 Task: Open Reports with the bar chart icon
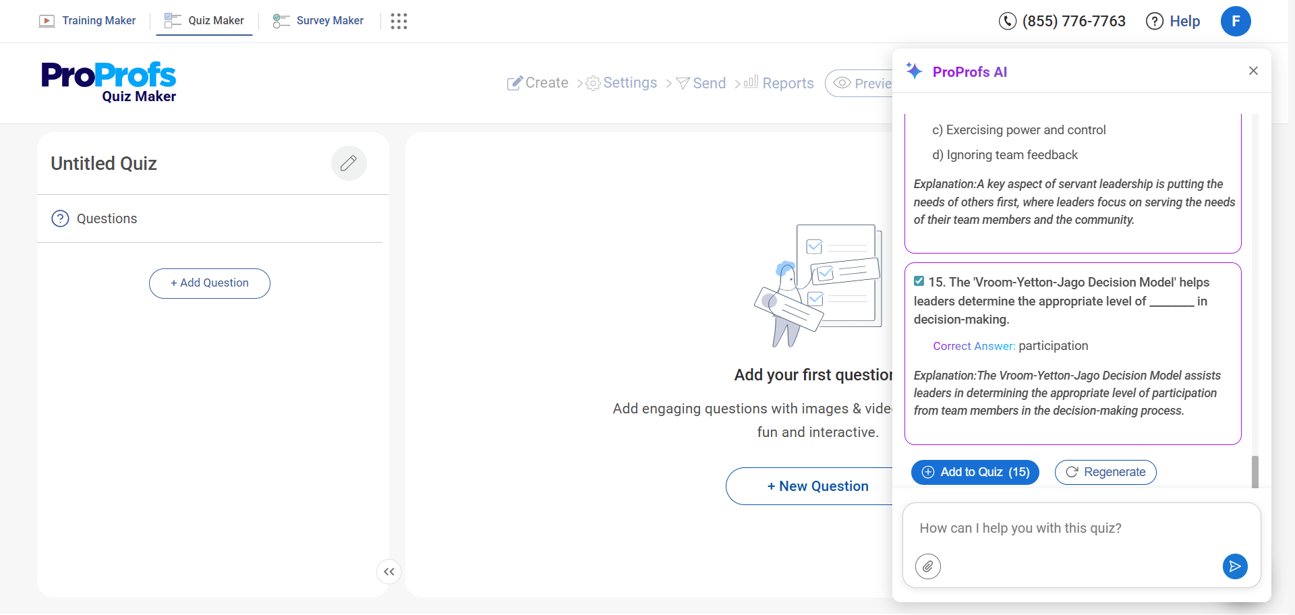(x=751, y=82)
